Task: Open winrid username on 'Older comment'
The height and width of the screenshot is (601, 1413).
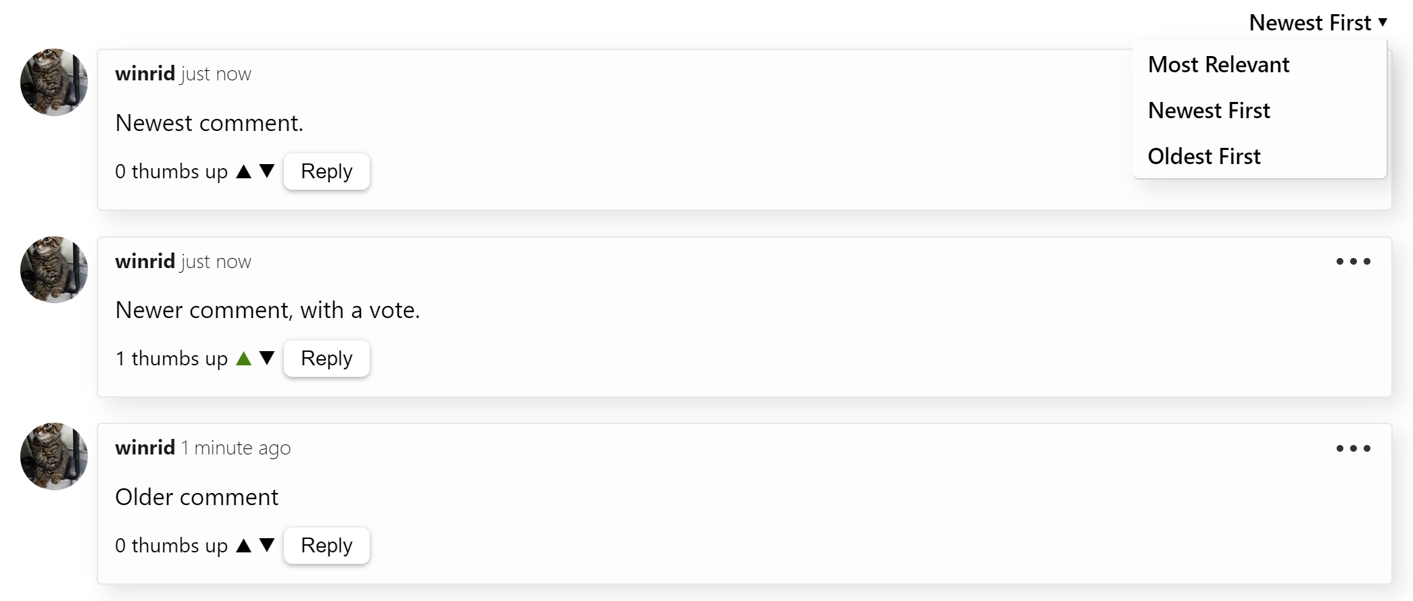Action: tap(145, 448)
